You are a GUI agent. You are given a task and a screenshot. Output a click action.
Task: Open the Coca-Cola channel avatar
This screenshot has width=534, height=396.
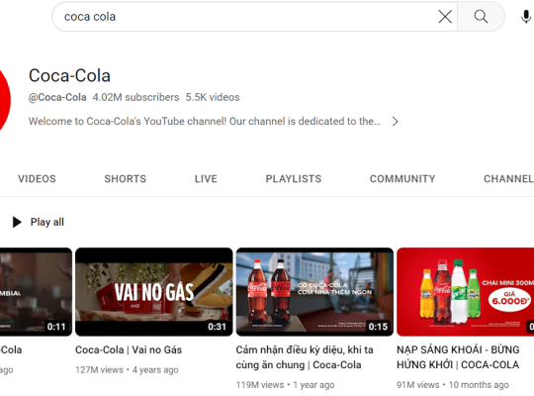tap(5, 100)
